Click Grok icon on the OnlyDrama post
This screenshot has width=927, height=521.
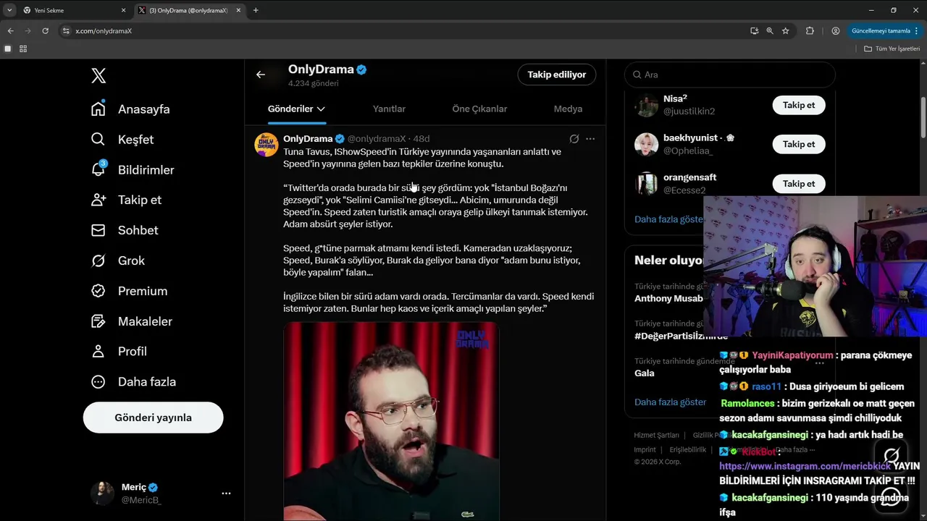click(x=574, y=138)
